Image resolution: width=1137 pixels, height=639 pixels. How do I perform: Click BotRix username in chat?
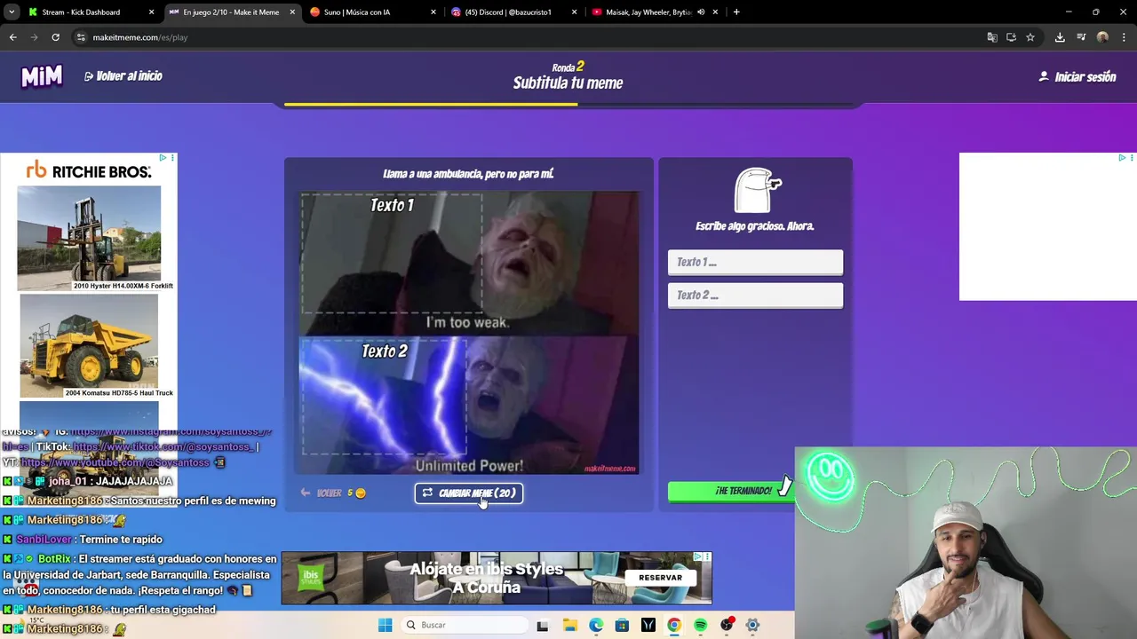click(54, 559)
